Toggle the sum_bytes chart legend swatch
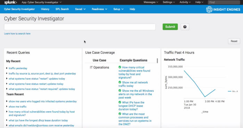This screenshot has height=128, width=243. coord(229,91)
